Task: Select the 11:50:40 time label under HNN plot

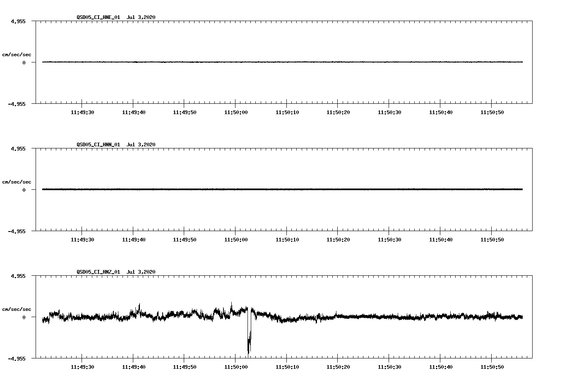Action: click(x=441, y=240)
